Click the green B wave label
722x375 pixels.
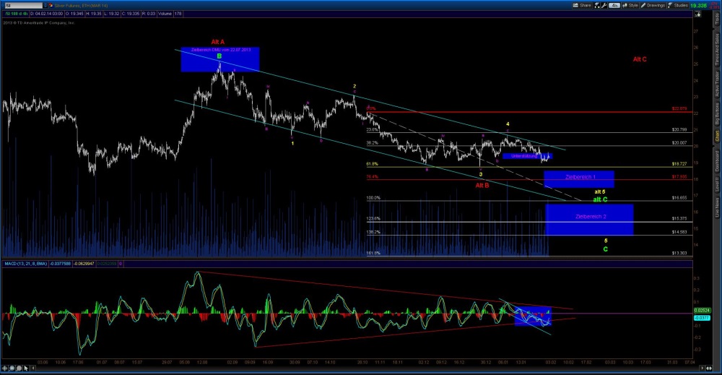(x=219, y=54)
